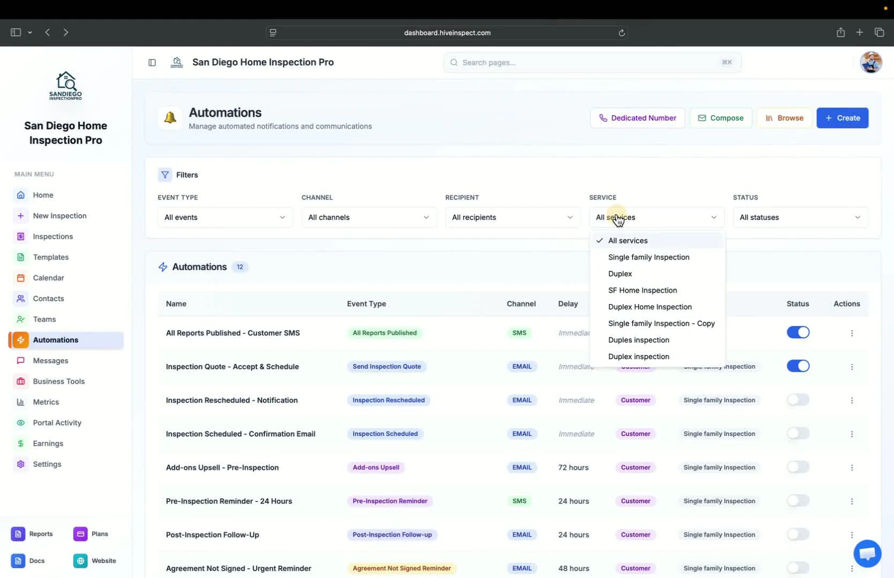Choose SF Home Inspection in the dropdown list
Screen dimensions: 894x578
(642, 290)
